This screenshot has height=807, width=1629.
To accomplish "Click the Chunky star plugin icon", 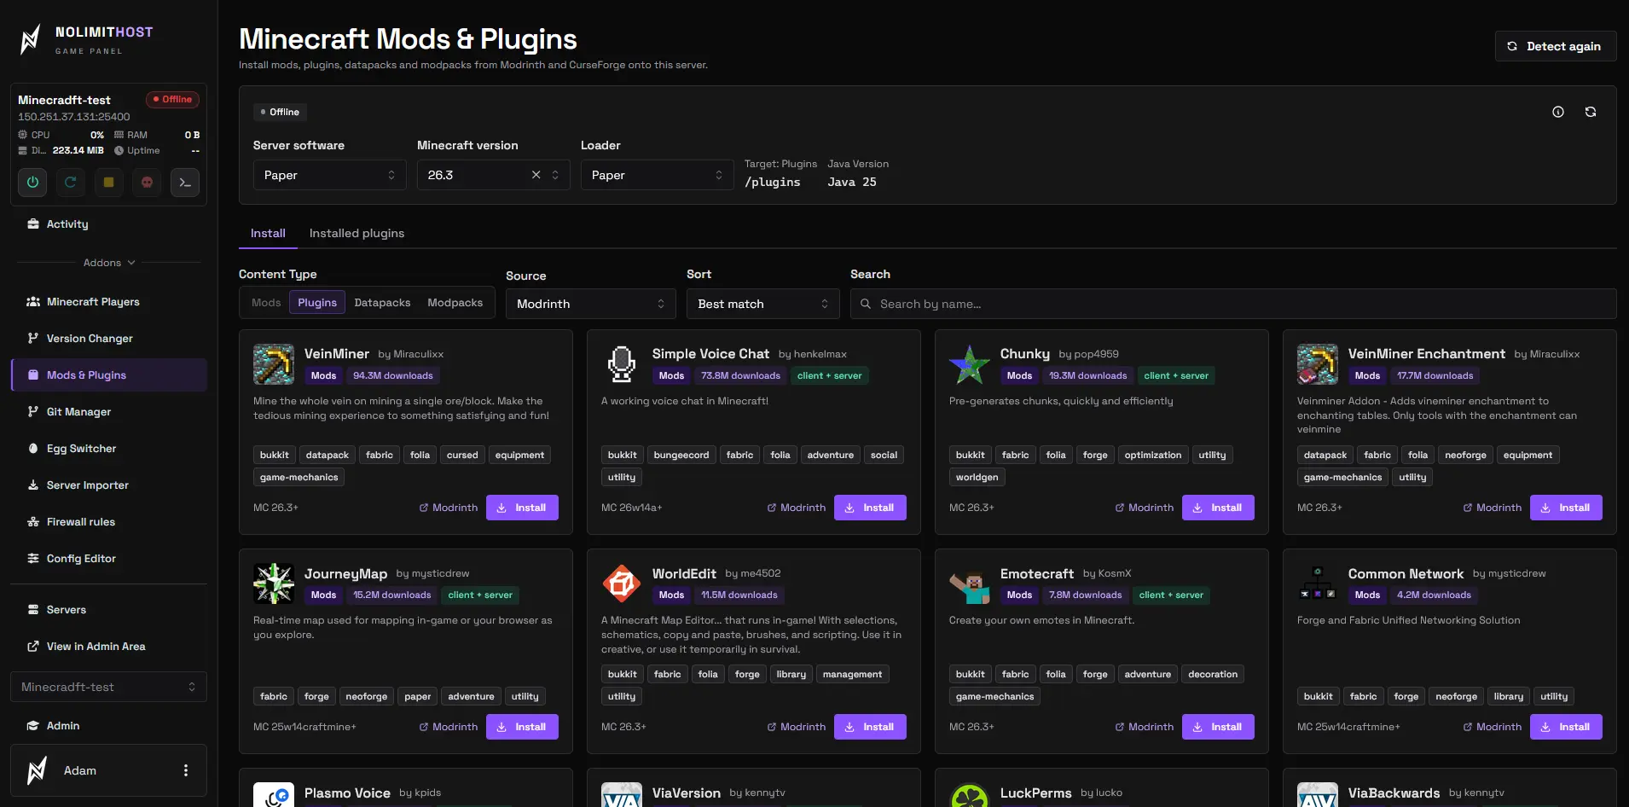I will point(970,364).
